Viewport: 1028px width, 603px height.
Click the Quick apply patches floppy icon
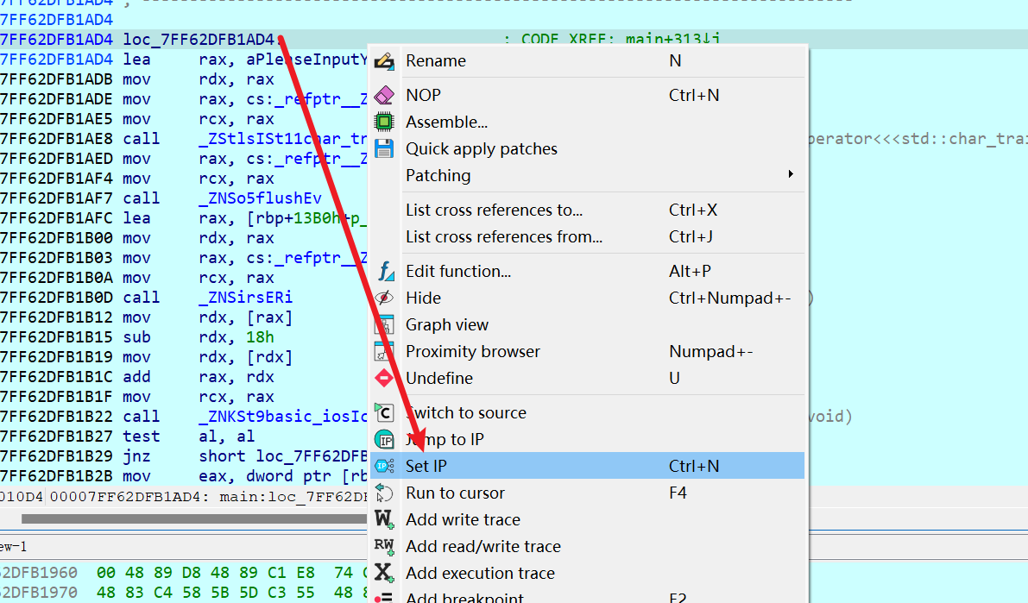tap(384, 148)
